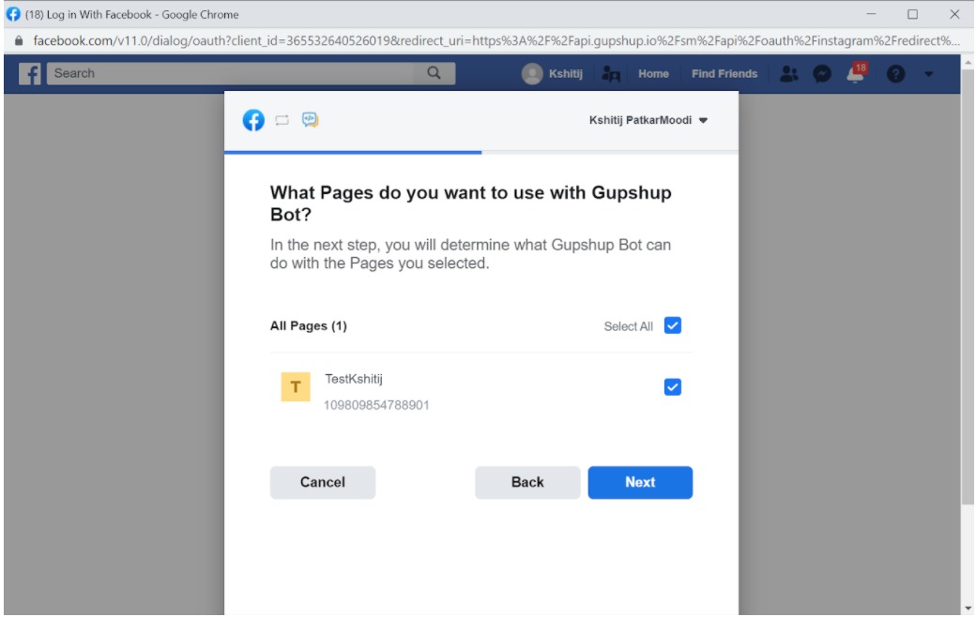Click the search magnifier icon

click(434, 73)
